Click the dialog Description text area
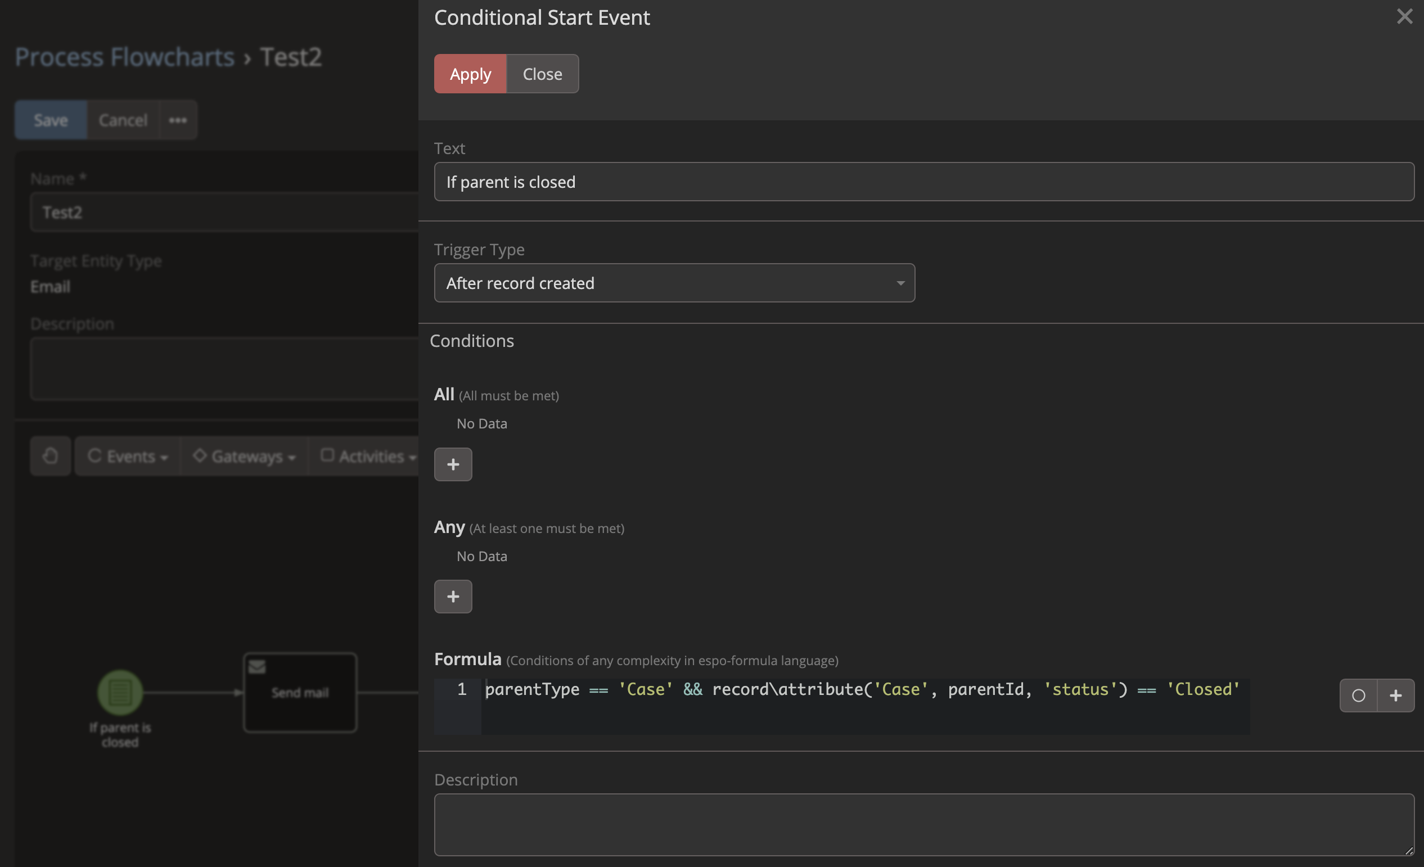Screen dimensions: 1424x867 (923, 824)
